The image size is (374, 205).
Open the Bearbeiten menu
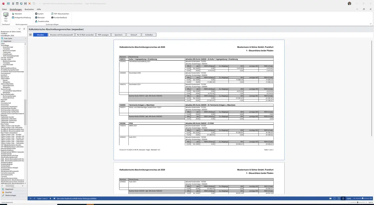click(29, 9)
